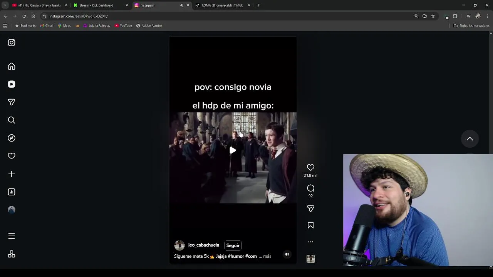Click the page vertical scrollbar
This screenshot has width=493, height=277.
point(491,150)
